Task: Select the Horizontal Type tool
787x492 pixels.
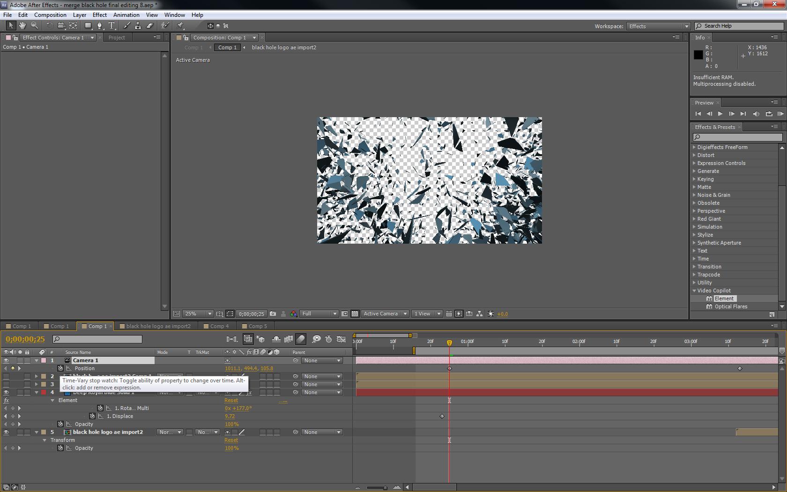Action: pos(111,26)
